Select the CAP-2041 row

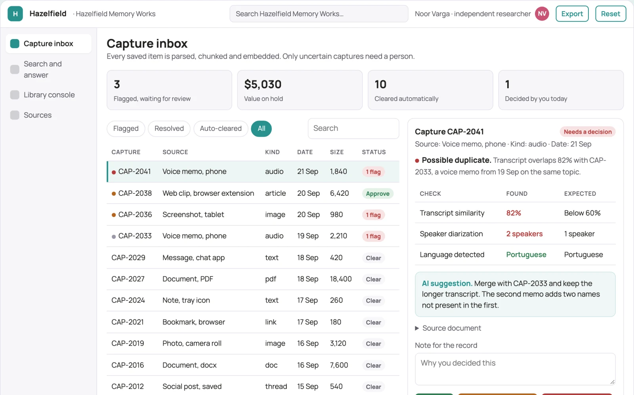tap(253, 172)
